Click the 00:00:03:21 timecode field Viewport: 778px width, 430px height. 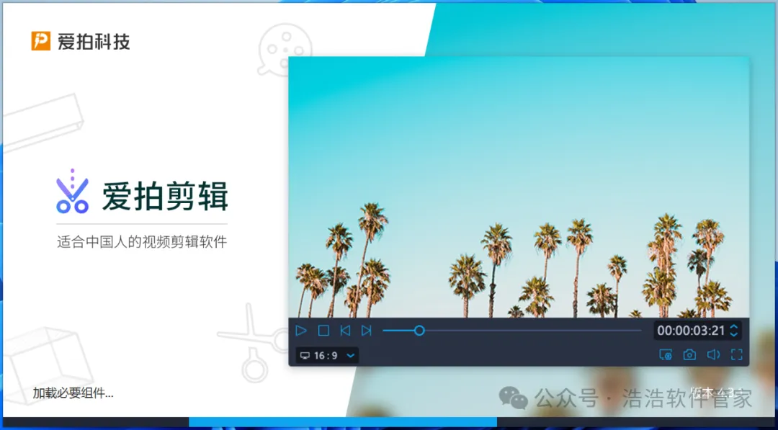[x=691, y=331]
